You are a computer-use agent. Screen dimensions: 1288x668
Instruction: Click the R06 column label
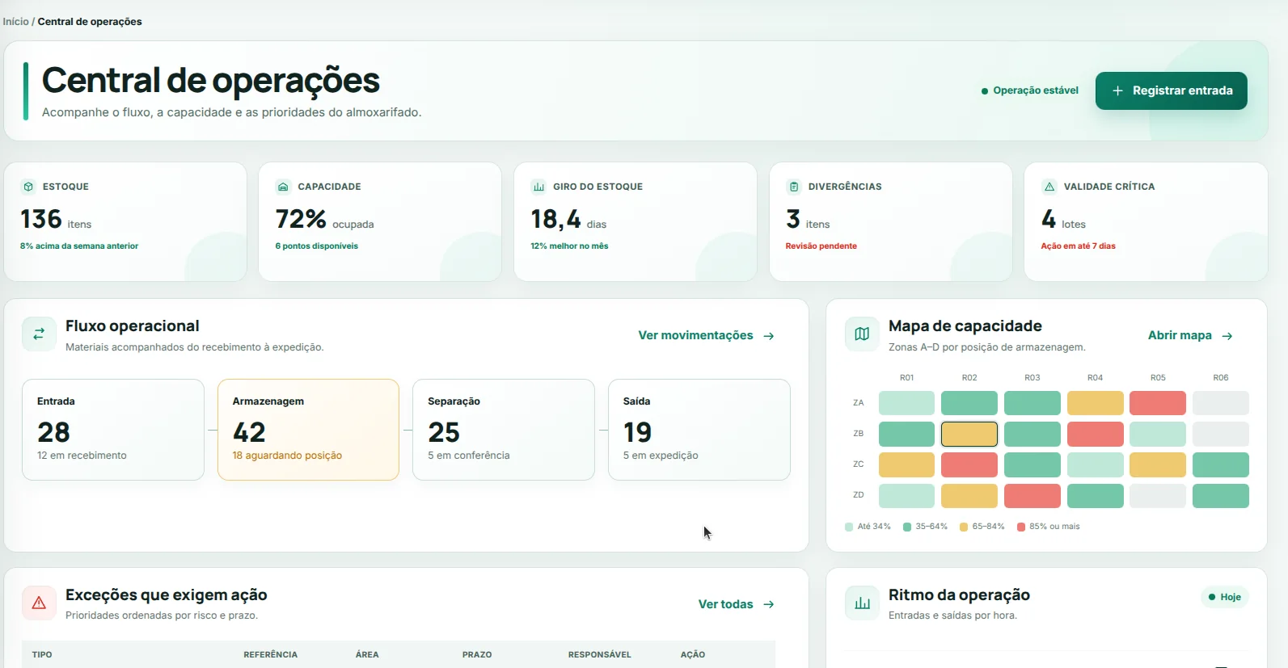coord(1221,378)
